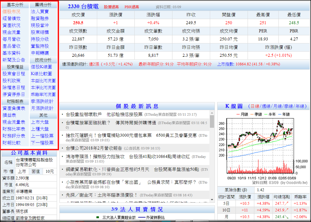Viewport: 311px width, 222px height.
Task: Open 本益比河流圖 link
Action: pos(43,81)
